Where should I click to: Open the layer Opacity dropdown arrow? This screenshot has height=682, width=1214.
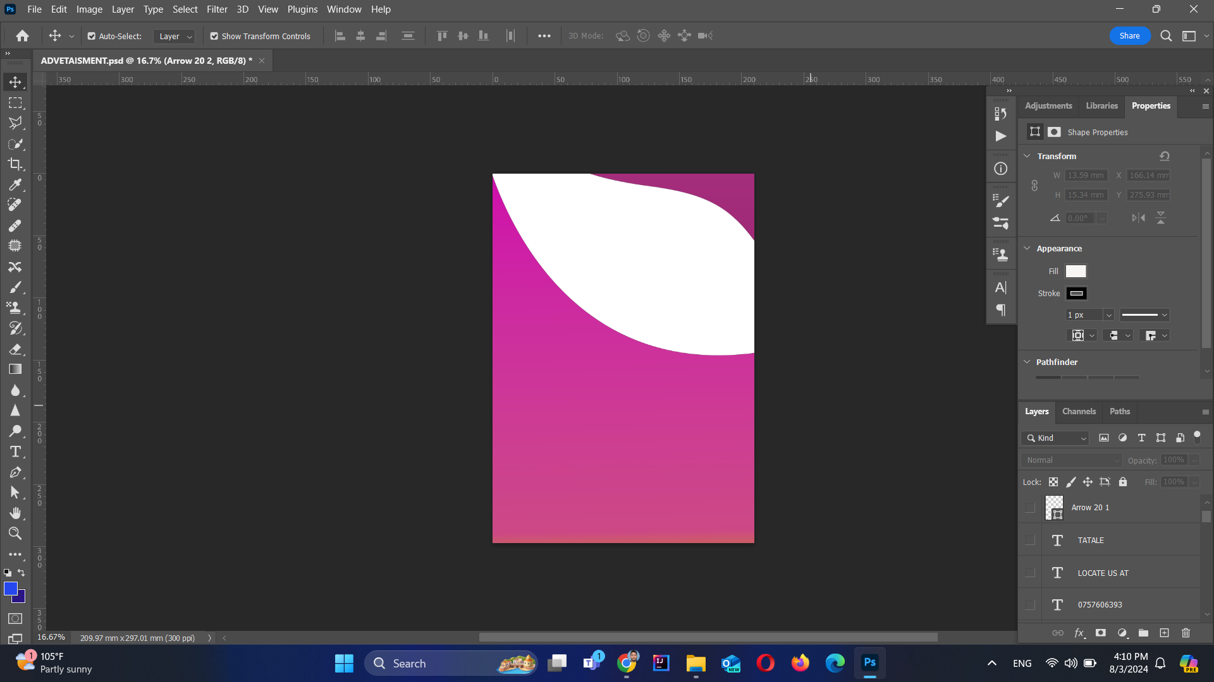1194,460
